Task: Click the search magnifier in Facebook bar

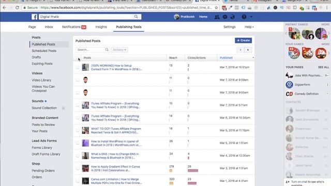Action: tap(136, 17)
